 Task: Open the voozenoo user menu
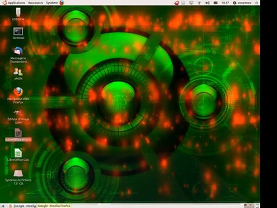click(242, 3)
